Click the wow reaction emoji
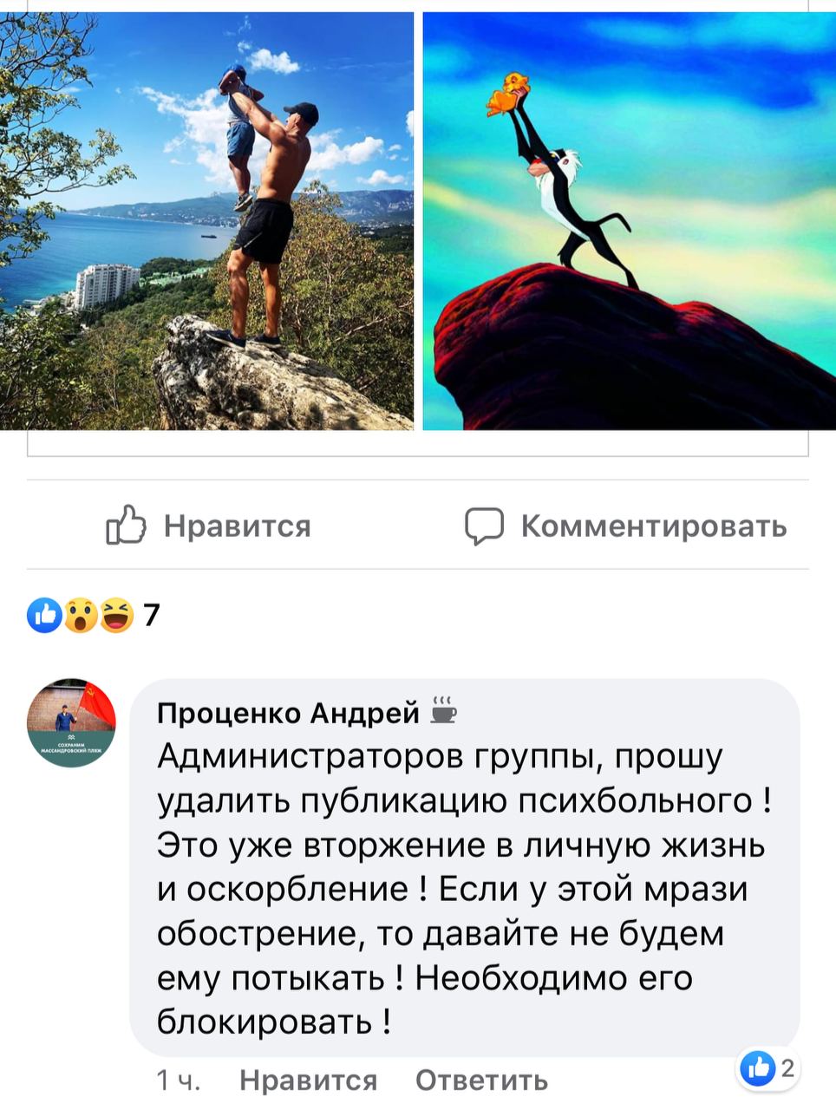This screenshot has width=836, height=1110. tap(81, 615)
